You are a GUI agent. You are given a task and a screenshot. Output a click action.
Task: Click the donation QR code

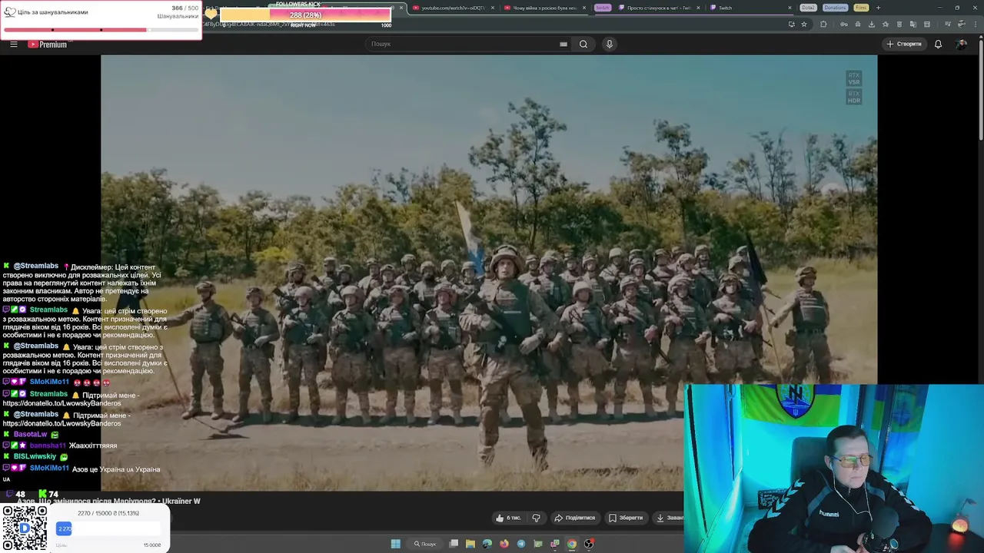(x=25, y=528)
